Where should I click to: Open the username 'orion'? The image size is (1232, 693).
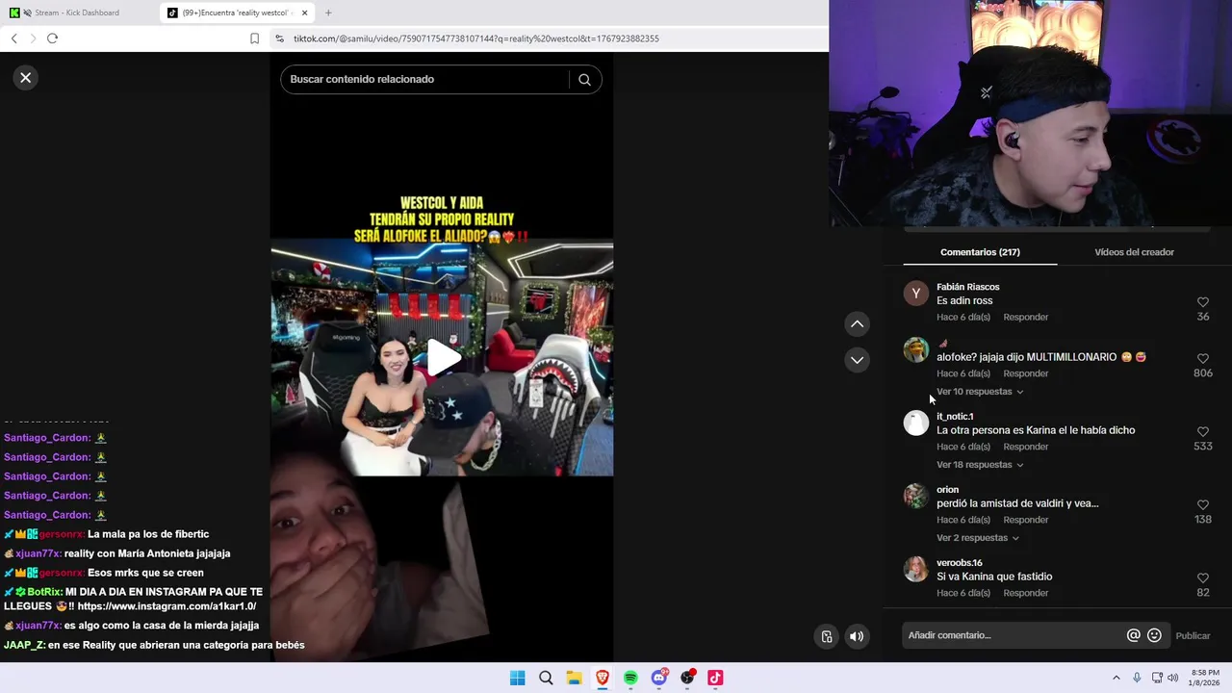[x=948, y=490]
